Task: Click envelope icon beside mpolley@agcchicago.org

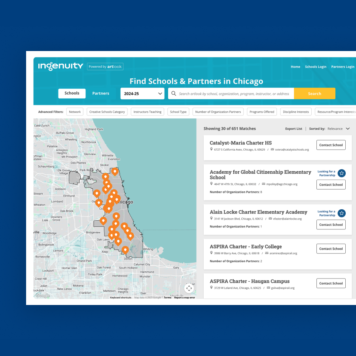Action: [x=263, y=184]
